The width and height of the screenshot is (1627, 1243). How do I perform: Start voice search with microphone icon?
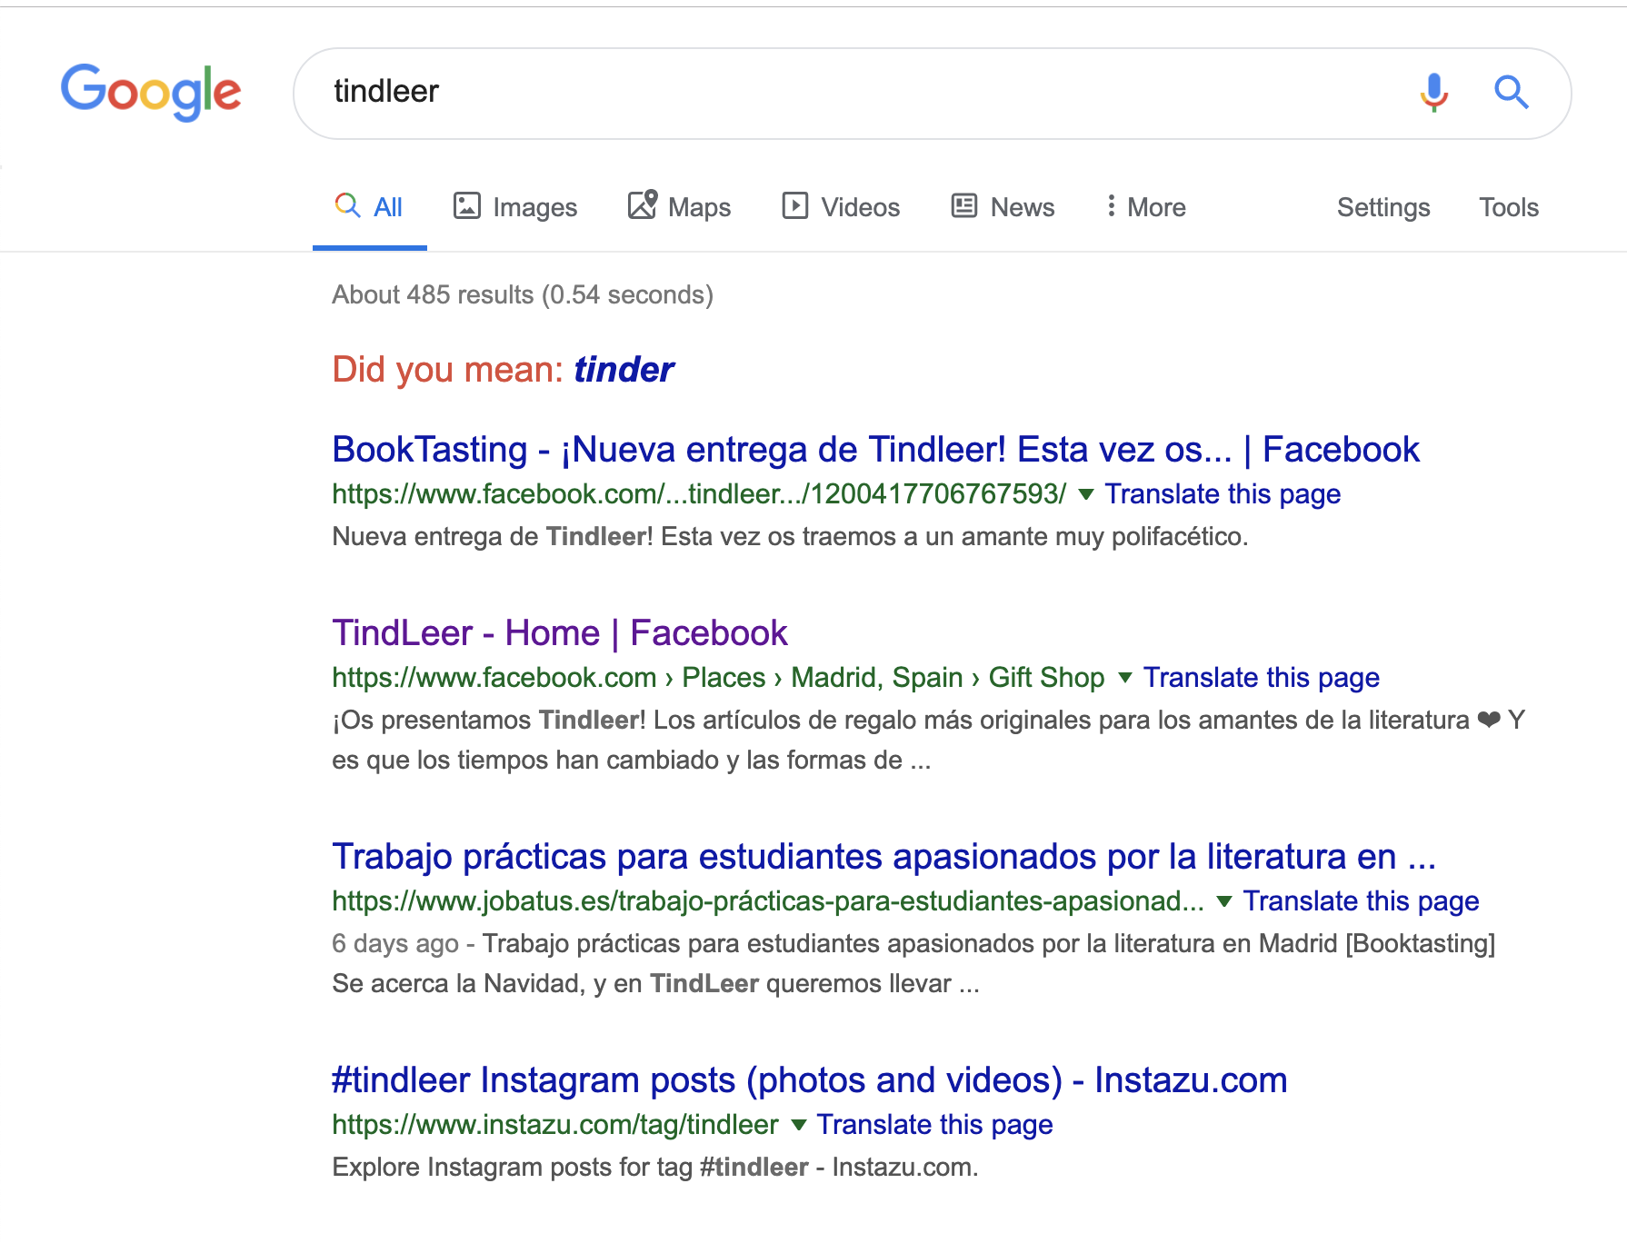point(1434,92)
